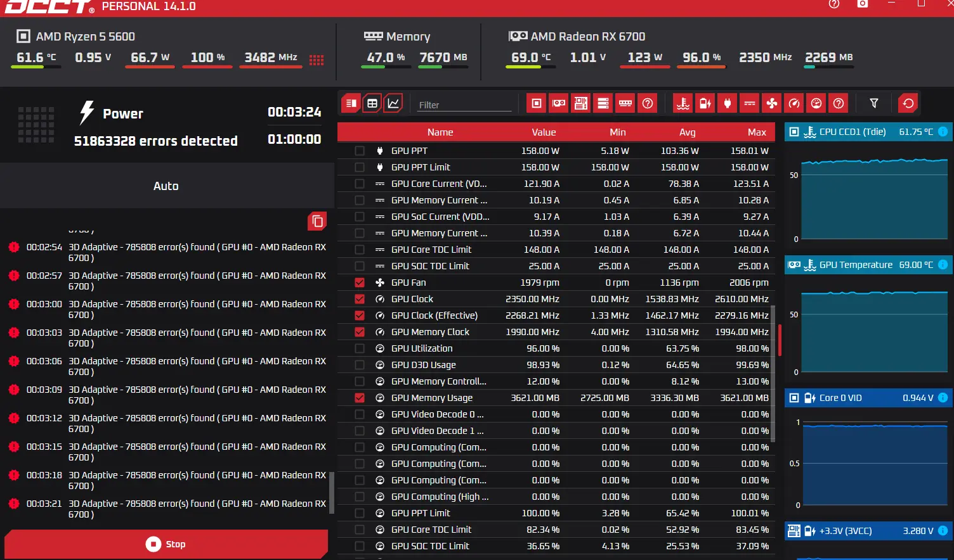
Task: Check the GPU Utilization checkbox
Action: [360, 348]
